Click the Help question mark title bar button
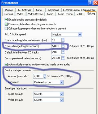The height and width of the screenshot is (114, 98). click(90, 3)
